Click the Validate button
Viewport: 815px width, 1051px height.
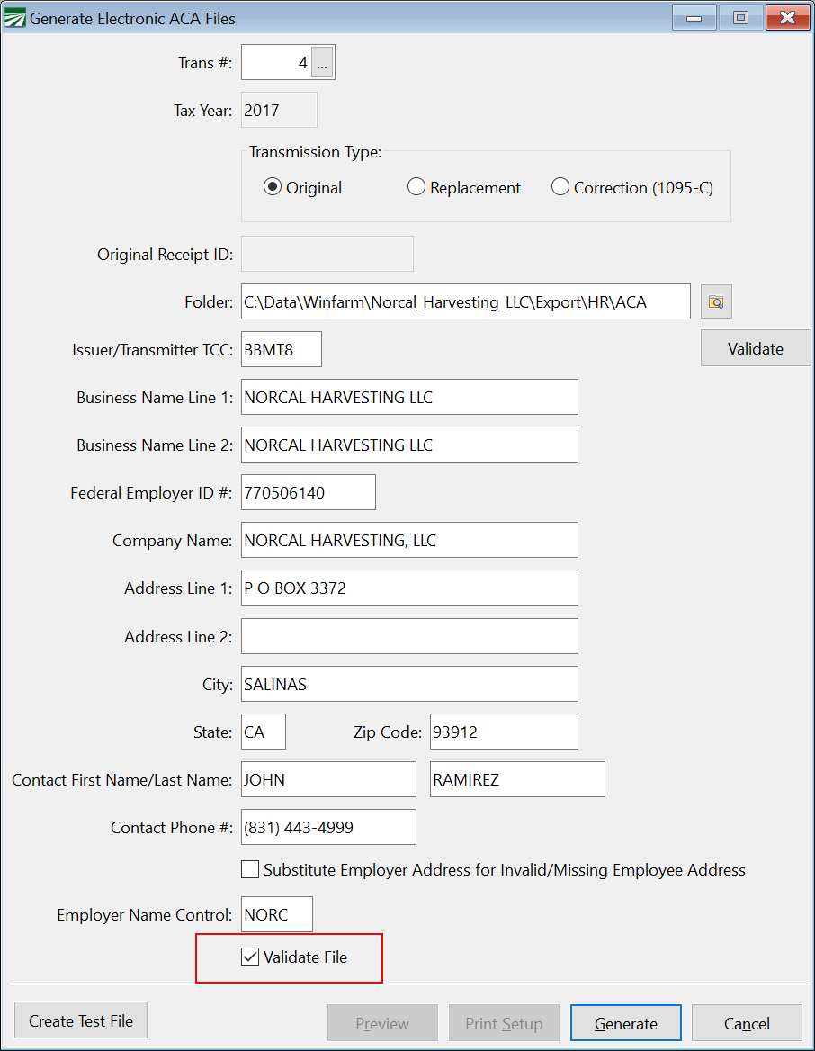pyautogui.click(x=756, y=348)
